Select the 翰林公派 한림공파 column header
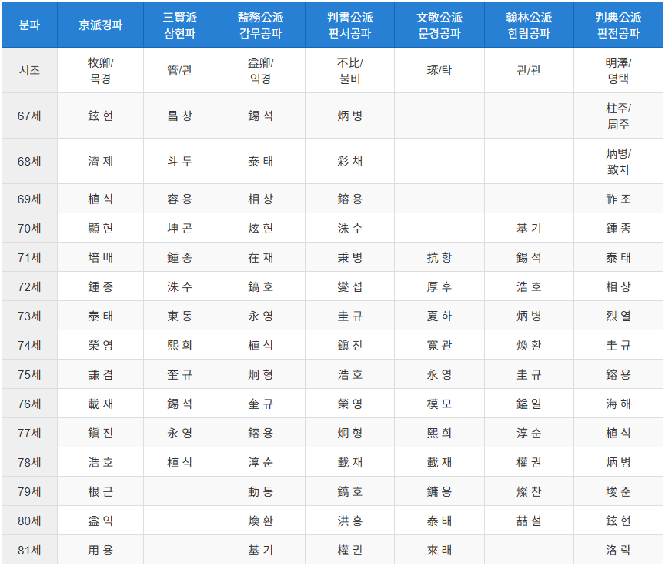 point(529,25)
